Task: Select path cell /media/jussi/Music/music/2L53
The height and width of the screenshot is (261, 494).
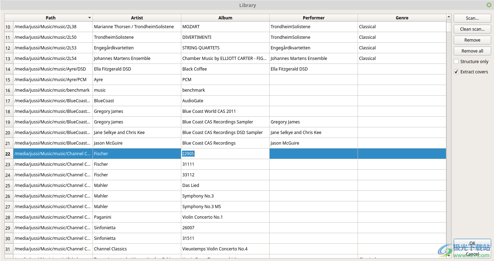Action: [x=53, y=48]
